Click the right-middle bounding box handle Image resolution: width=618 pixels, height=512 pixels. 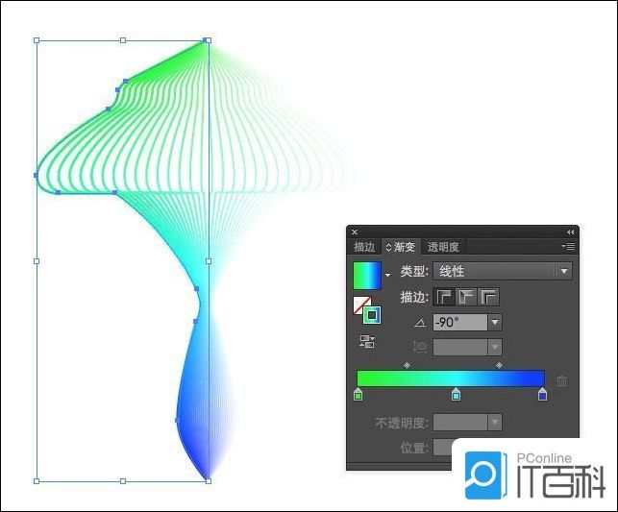point(209,261)
